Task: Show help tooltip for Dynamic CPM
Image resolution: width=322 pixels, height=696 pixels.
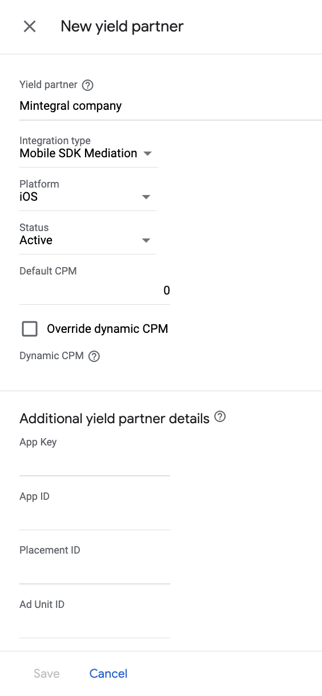Action: point(94,356)
